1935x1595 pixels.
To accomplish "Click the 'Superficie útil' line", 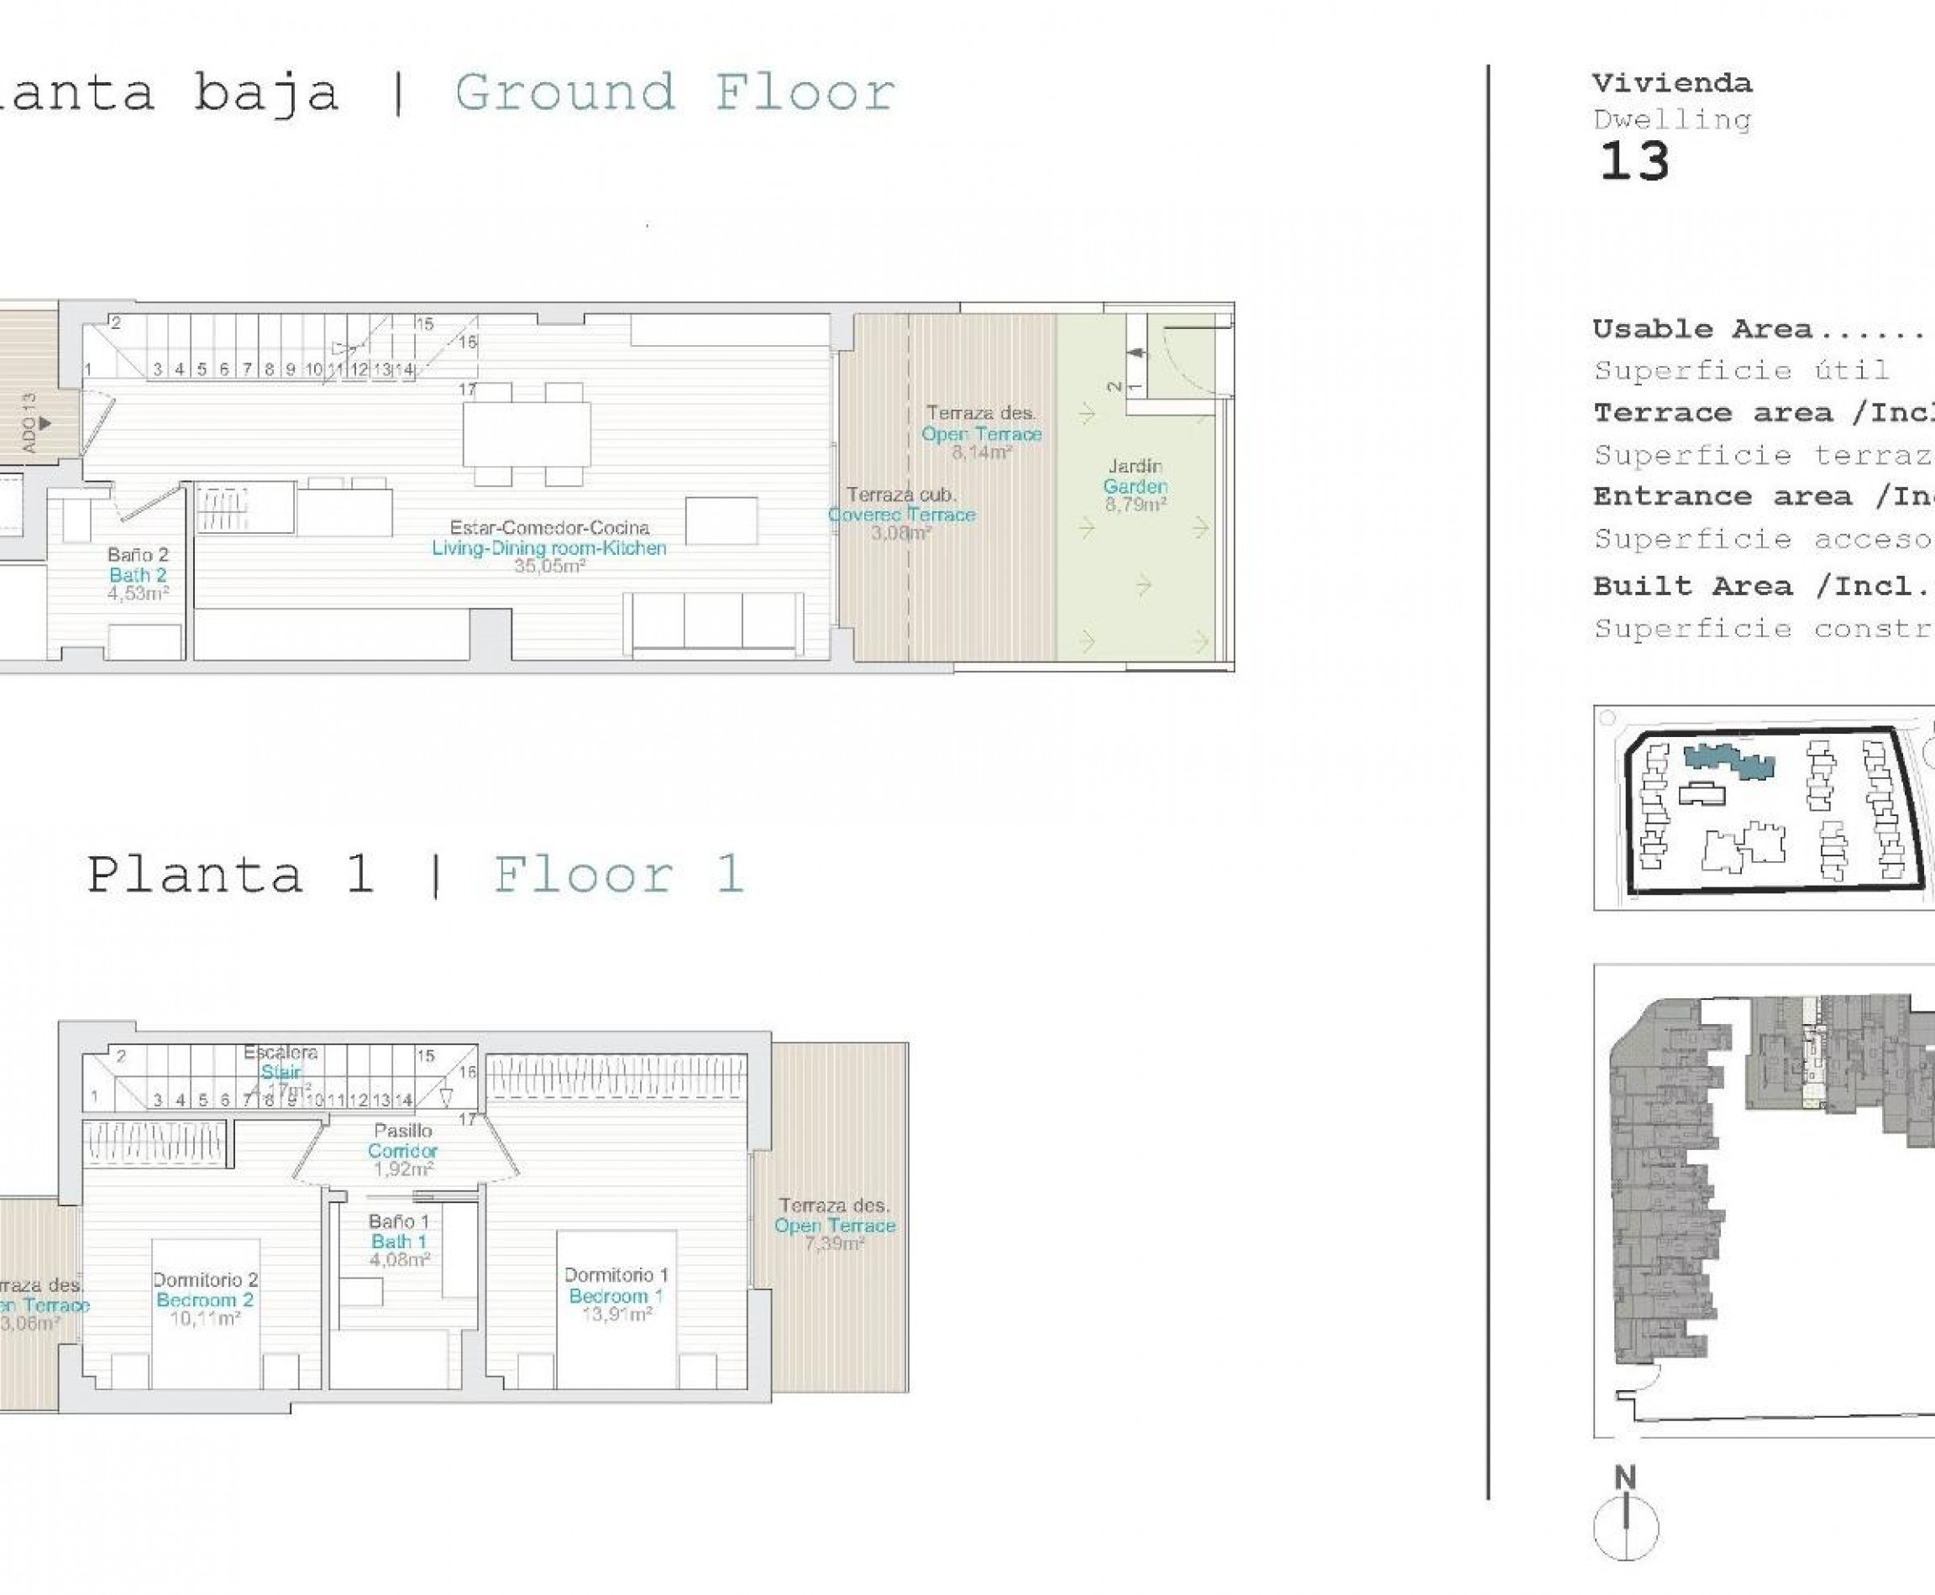I will pos(1741,370).
